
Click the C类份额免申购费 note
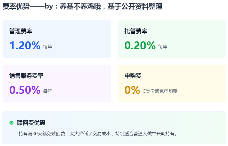[x=160, y=91]
